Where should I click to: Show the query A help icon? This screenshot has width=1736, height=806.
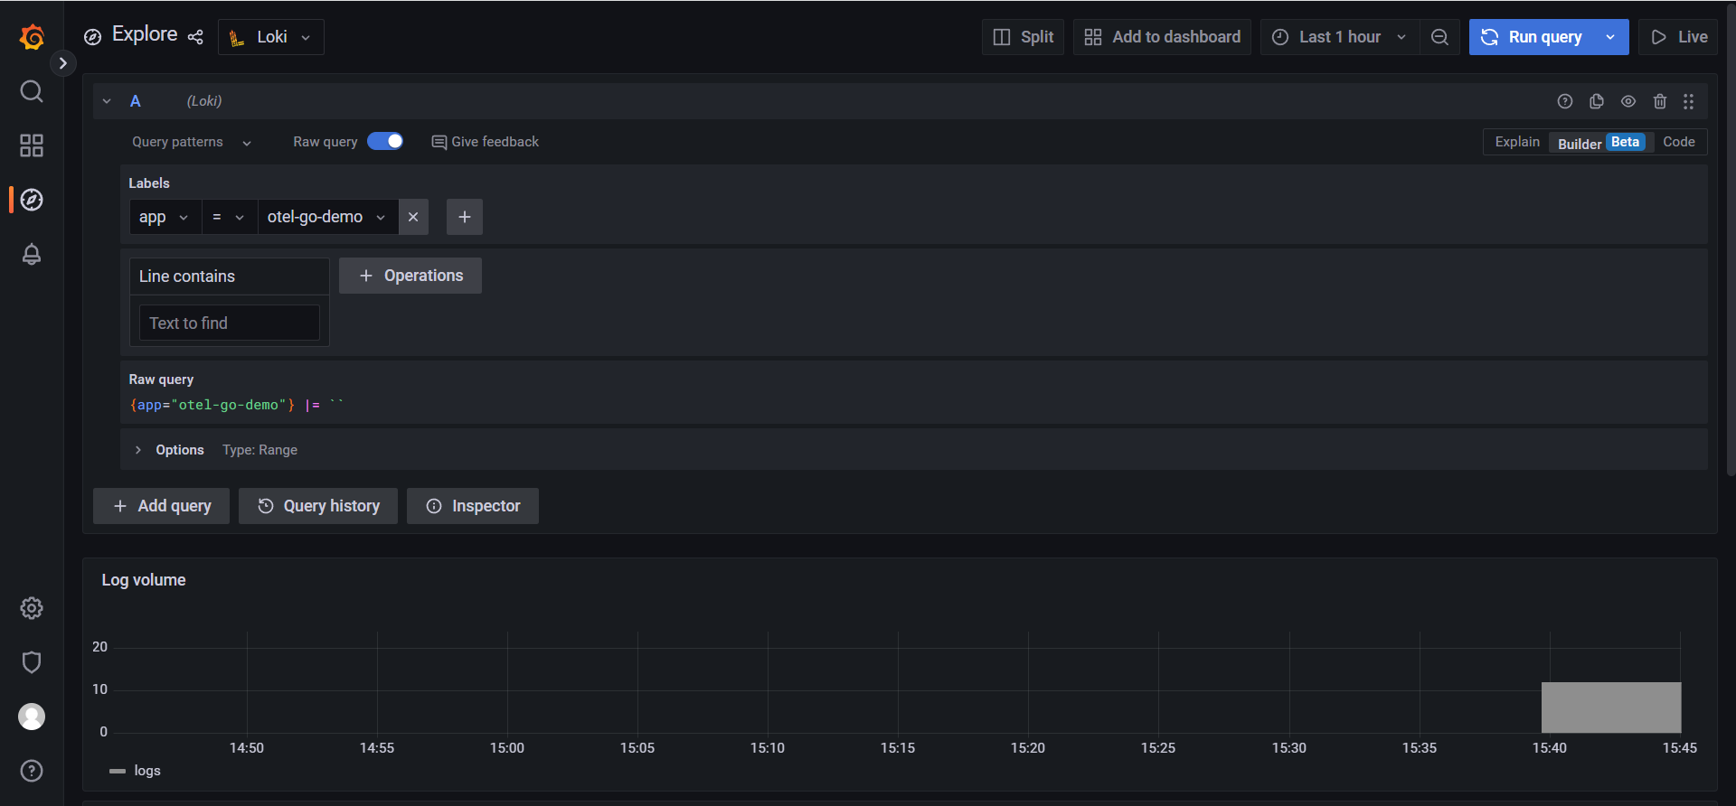[1565, 101]
